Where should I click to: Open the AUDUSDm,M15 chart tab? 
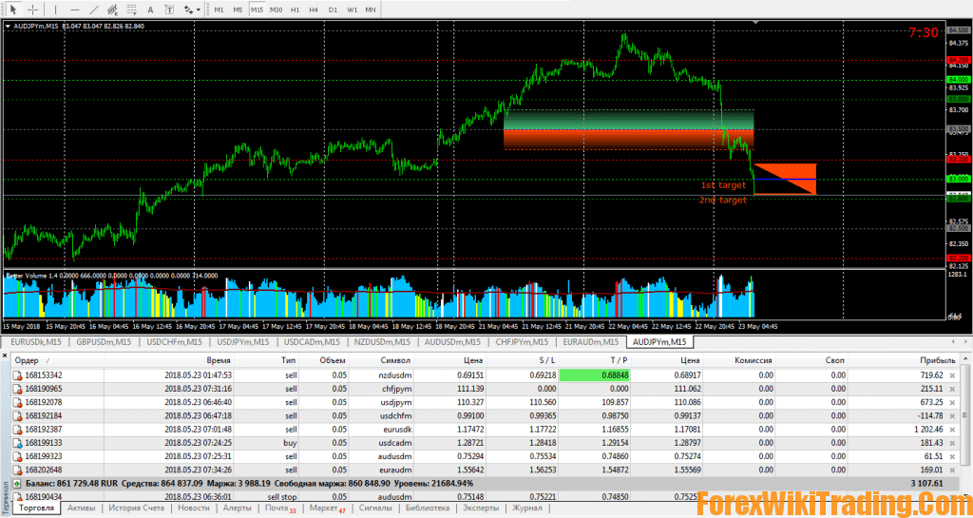point(453,342)
